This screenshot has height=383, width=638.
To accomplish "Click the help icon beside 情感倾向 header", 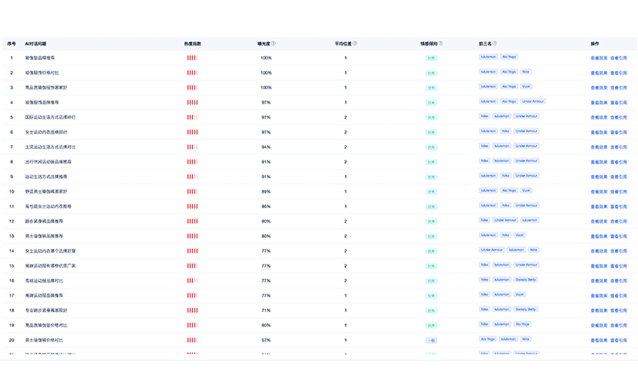I will (x=440, y=43).
